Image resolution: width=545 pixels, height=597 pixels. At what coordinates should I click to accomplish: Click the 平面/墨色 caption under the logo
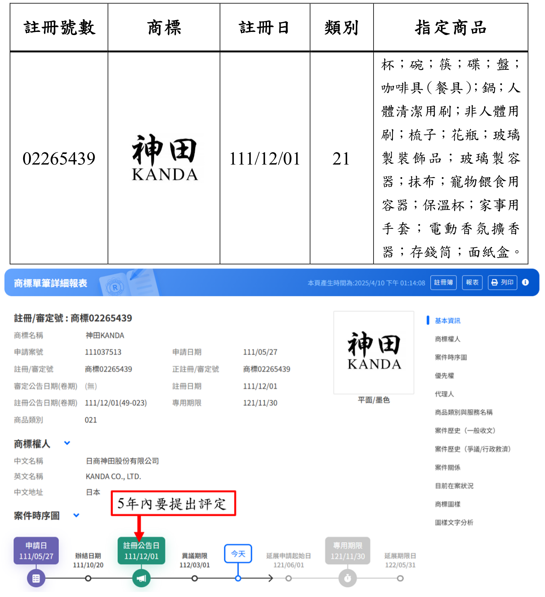pos(374,400)
